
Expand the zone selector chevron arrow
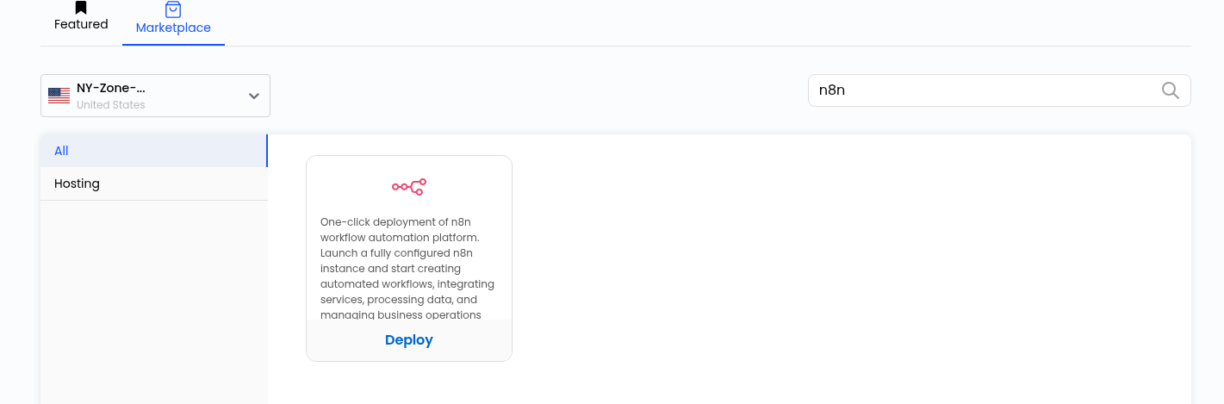[x=254, y=96]
